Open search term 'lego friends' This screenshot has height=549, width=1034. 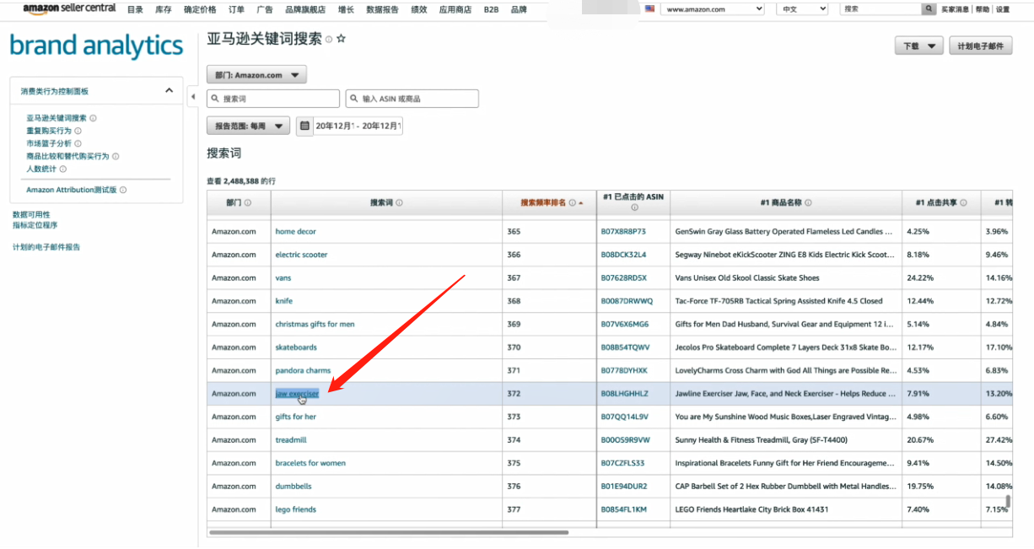295,510
